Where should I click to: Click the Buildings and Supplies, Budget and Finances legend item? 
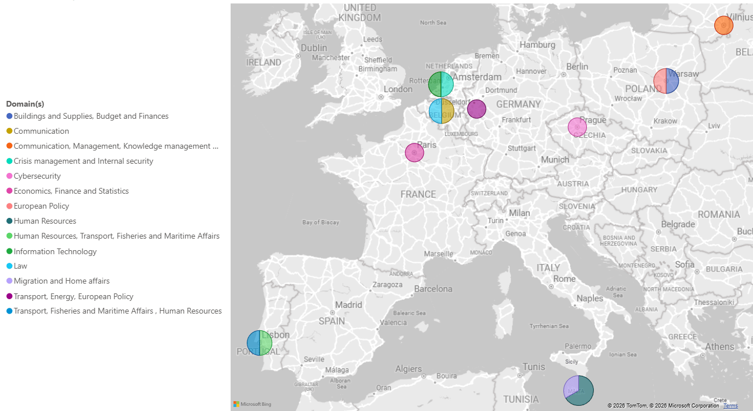pyautogui.click(x=88, y=116)
